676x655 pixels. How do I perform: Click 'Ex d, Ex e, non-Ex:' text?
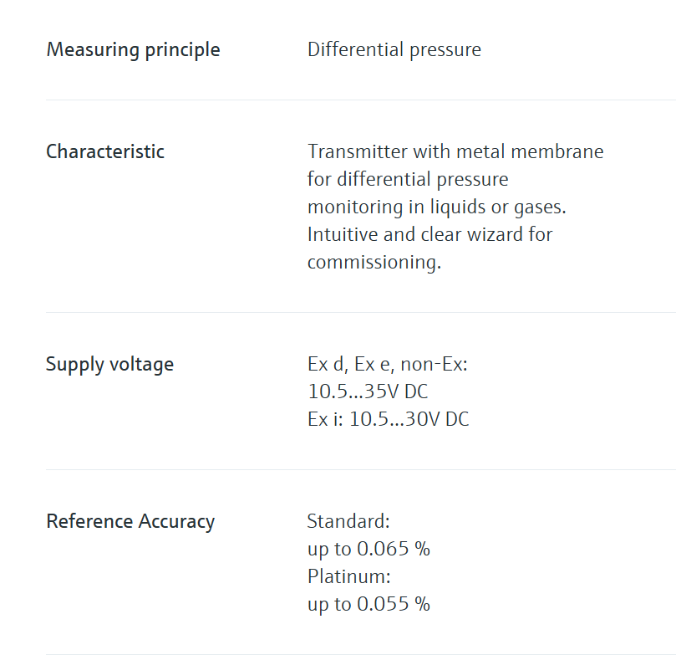pos(388,364)
